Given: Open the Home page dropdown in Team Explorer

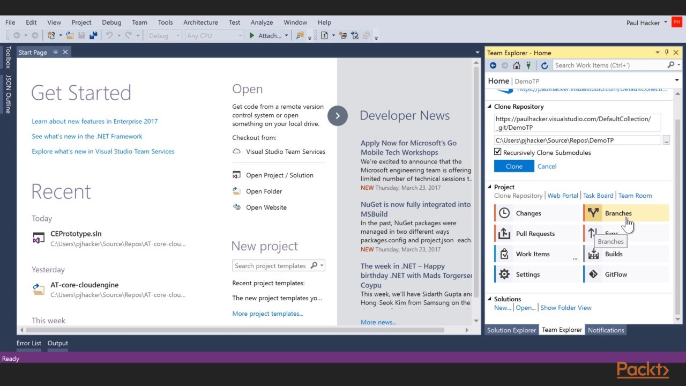Looking at the screenshot, I should coord(677,80).
